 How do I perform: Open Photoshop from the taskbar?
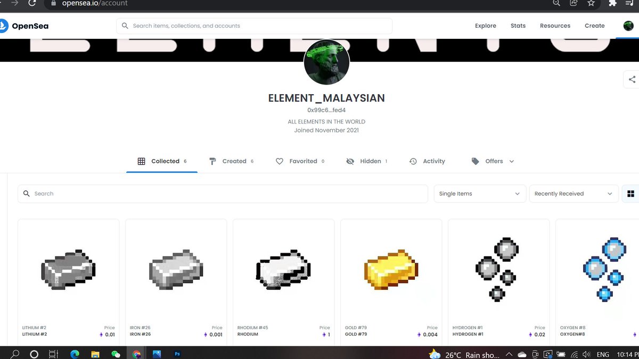177,354
